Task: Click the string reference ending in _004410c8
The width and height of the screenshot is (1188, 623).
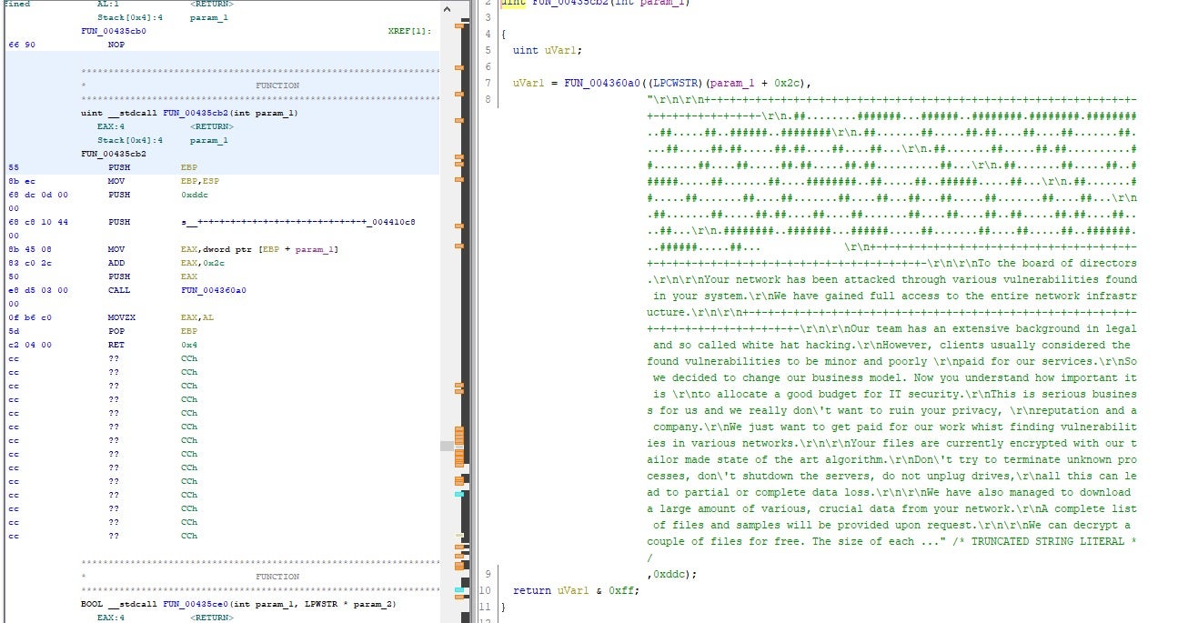Action: coord(298,222)
